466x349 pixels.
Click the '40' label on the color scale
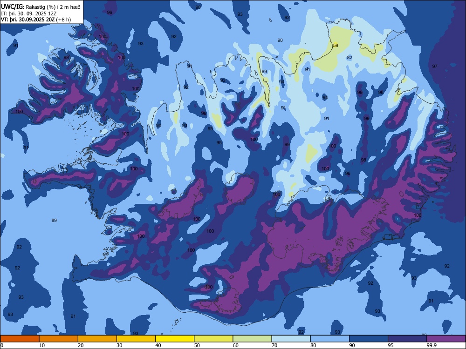coord(158,345)
